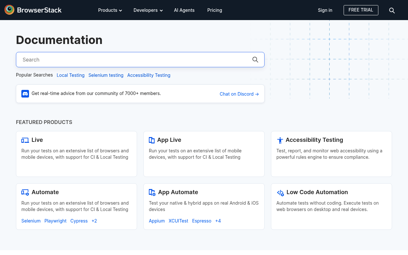Viewport: 408px width, 255px height.
Task: Follow the Playwright link under Automate
Action: point(55,221)
